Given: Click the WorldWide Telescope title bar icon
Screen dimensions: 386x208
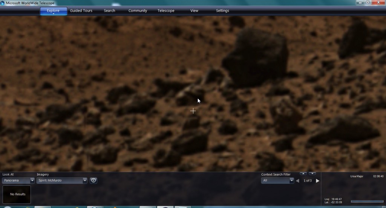Looking at the screenshot, I should pos(3,3).
